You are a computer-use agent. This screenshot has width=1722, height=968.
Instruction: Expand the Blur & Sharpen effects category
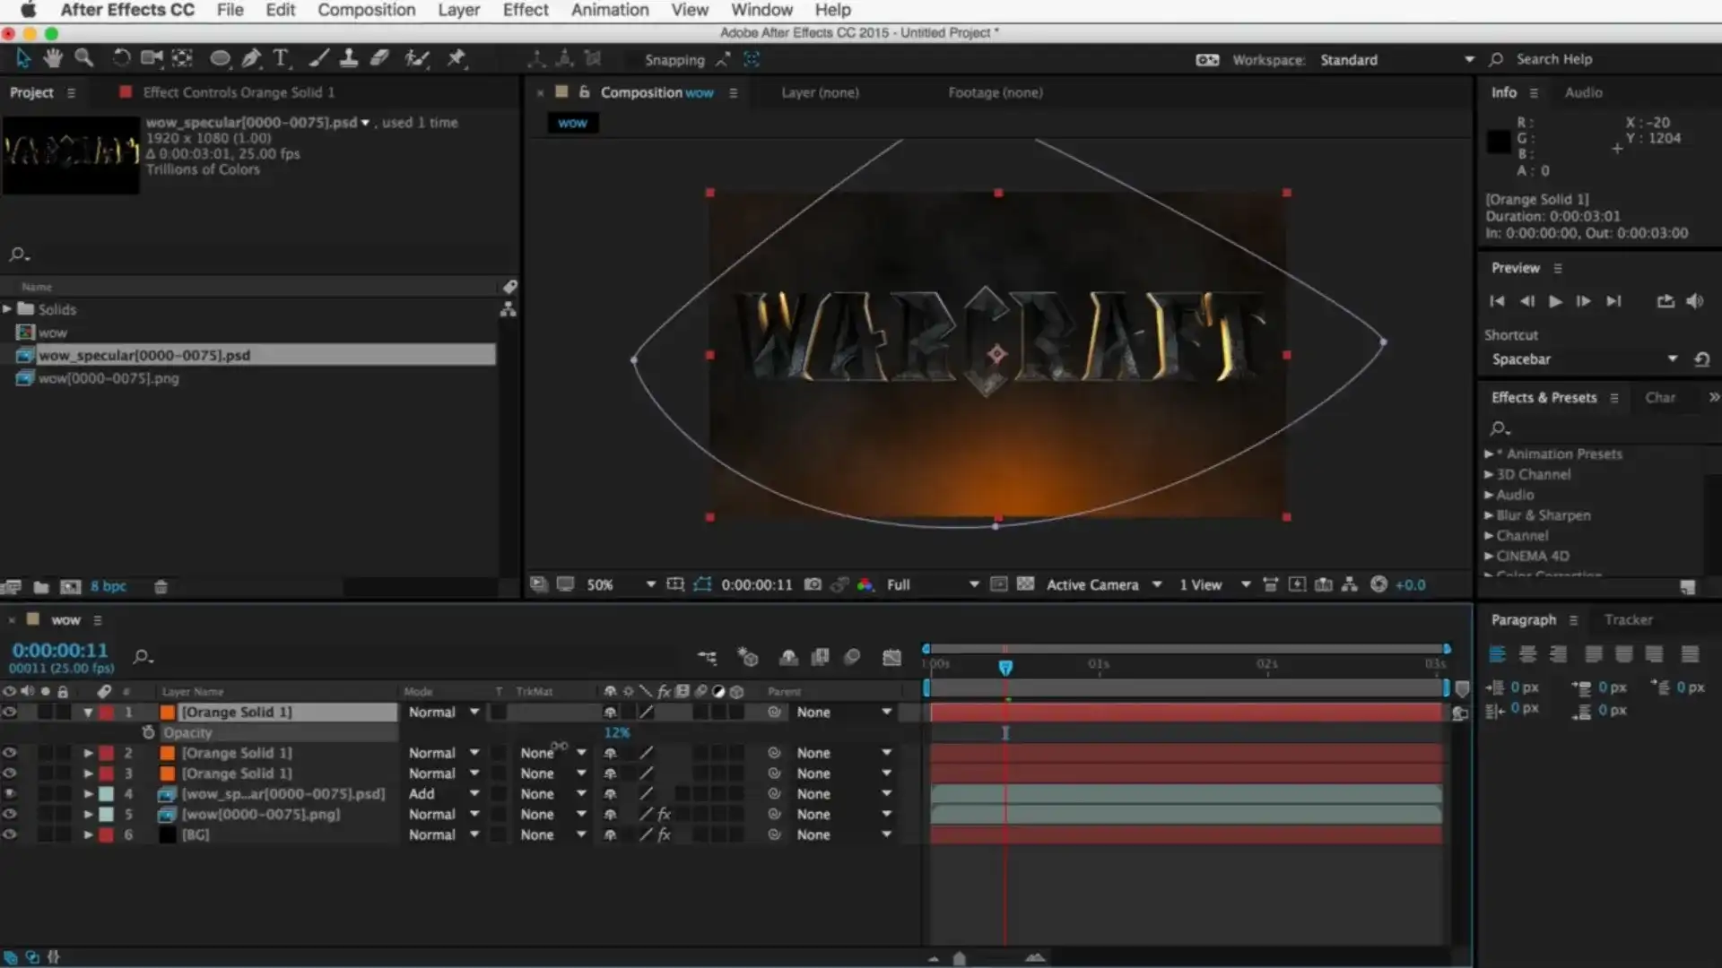[x=1491, y=515]
